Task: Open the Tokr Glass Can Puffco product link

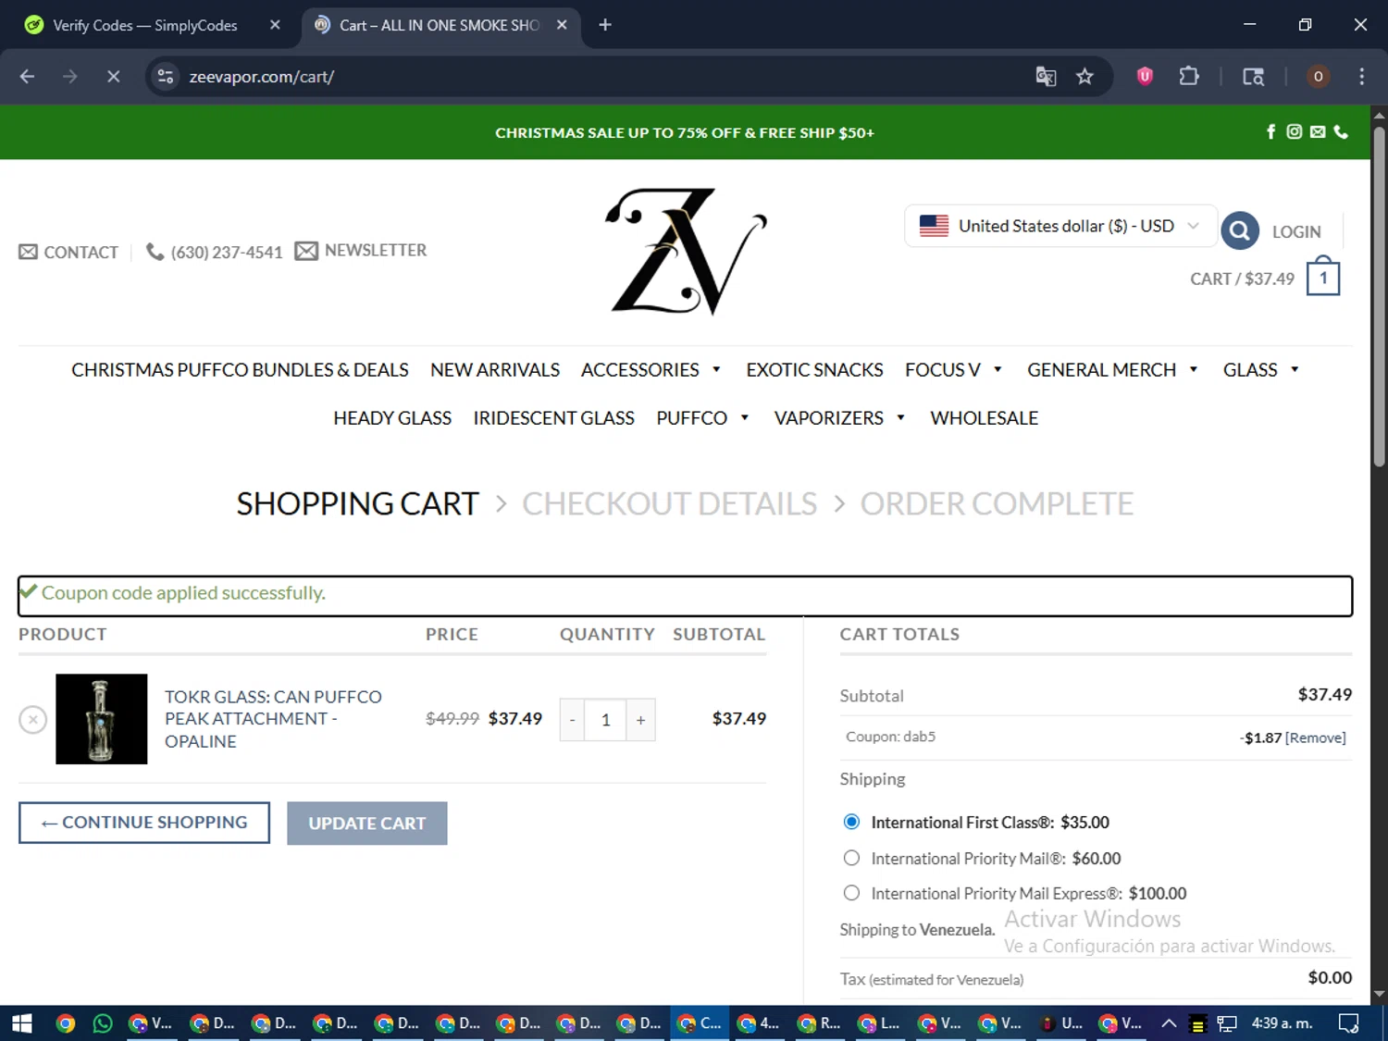Action: point(273,719)
